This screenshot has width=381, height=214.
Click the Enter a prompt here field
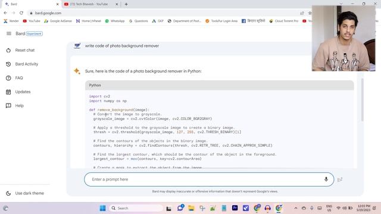click(x=209, y=180)
